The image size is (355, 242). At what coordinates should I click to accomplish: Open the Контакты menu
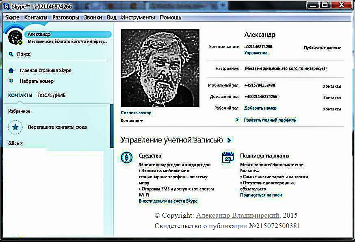point(36,17)
